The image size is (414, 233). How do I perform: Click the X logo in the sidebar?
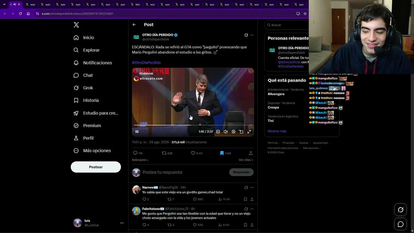point(76,25)
